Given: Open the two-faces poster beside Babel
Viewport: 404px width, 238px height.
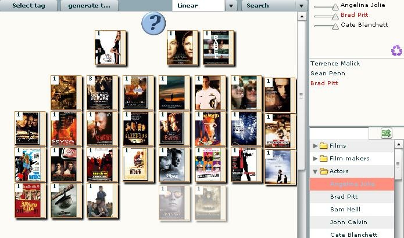Looking at the screenshot, I should point(183,47).
